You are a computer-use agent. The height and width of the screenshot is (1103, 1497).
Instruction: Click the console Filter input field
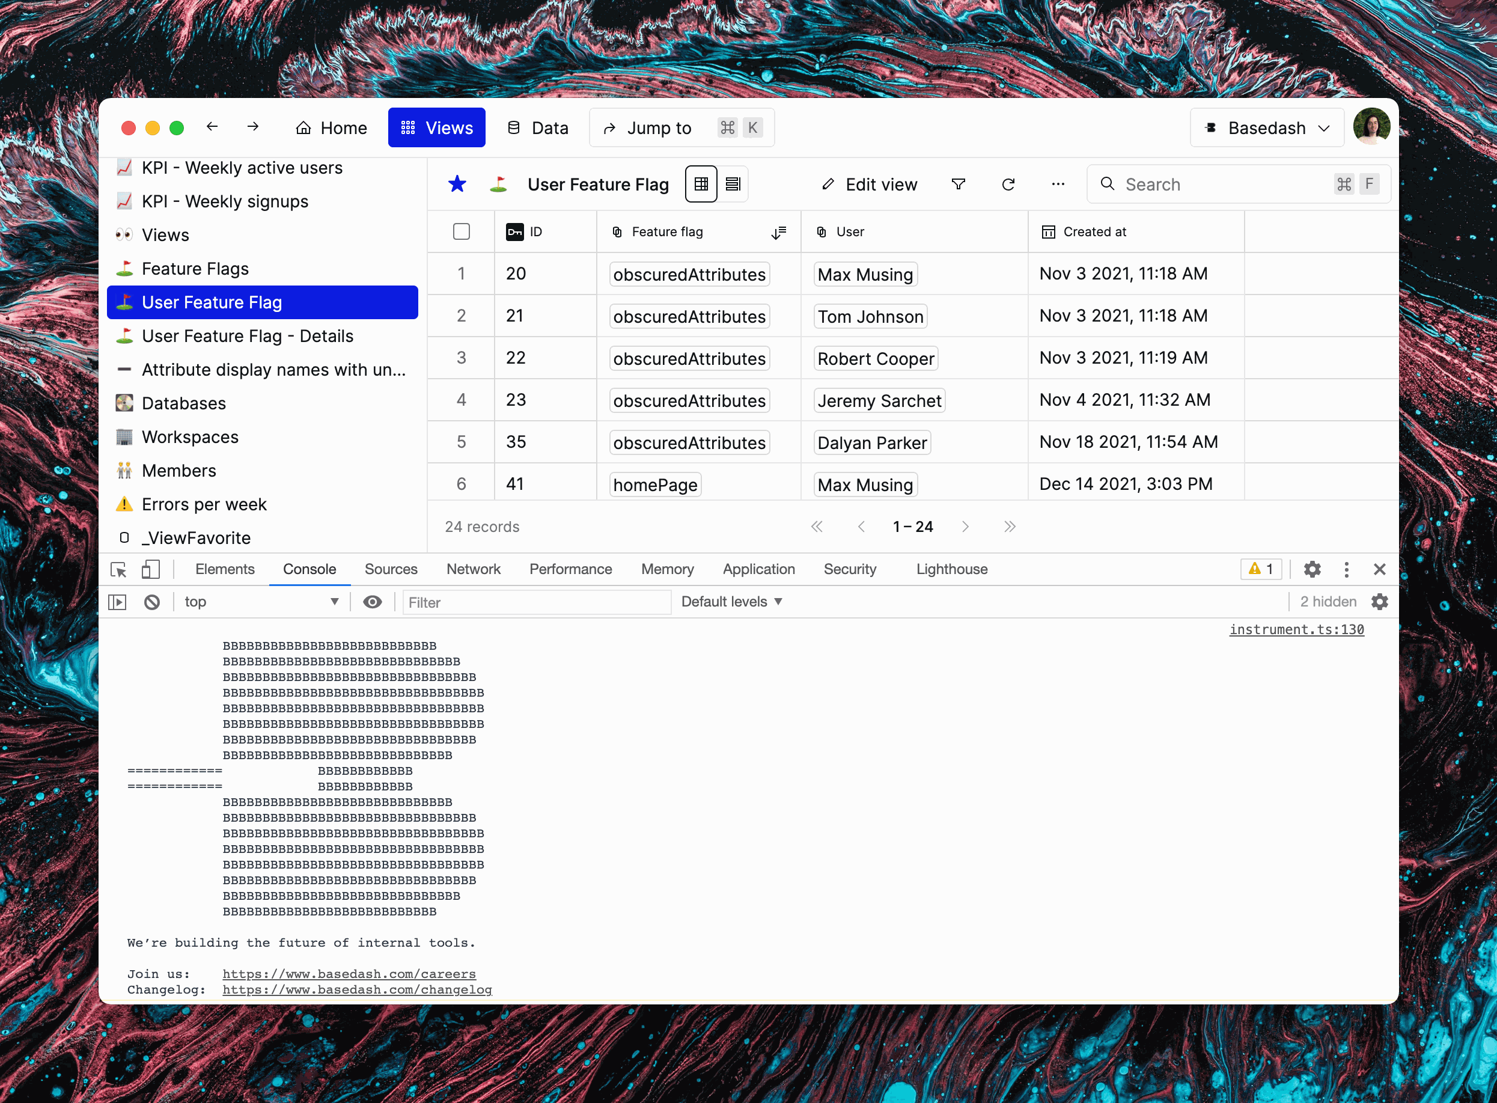click(536, 602)
